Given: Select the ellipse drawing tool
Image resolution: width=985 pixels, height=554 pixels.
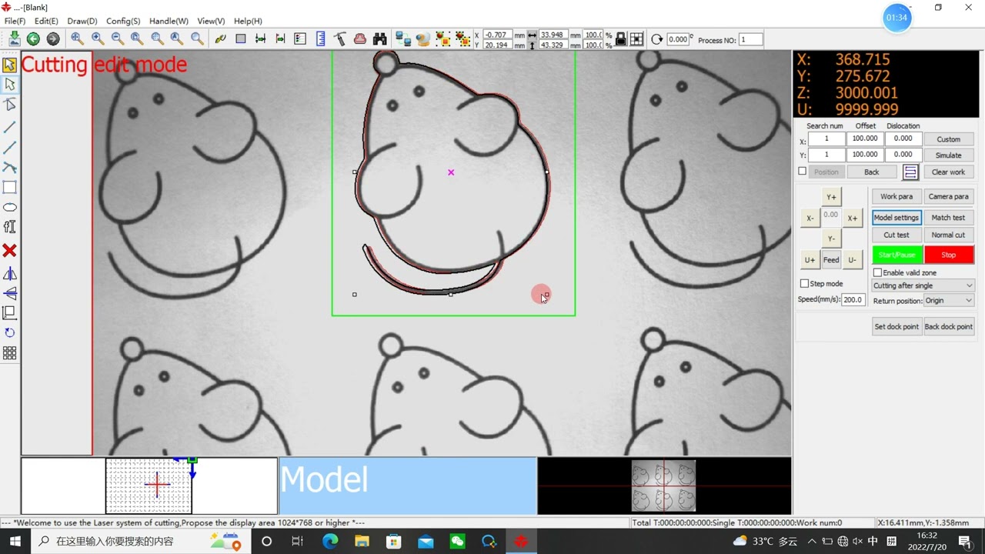Looking at the screenshot, I should (9, 207).
